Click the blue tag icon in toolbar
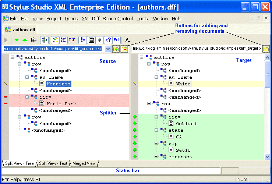Screen dimensions: 272x184 100,40
